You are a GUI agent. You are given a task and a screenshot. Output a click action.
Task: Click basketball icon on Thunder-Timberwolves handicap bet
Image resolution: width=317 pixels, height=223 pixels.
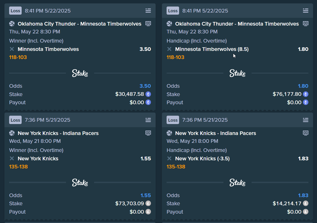(169, 24)
